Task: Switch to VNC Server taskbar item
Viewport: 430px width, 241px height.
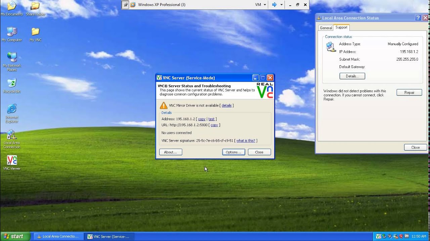Action: click(109, 236)
